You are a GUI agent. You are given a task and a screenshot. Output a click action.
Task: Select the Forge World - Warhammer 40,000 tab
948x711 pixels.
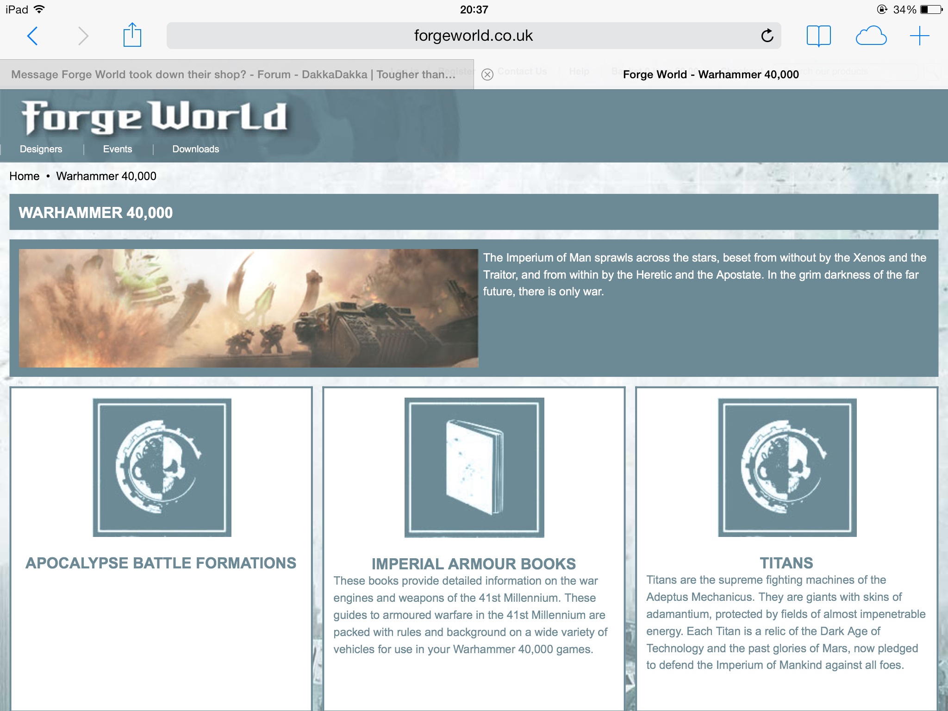(711, 74)
